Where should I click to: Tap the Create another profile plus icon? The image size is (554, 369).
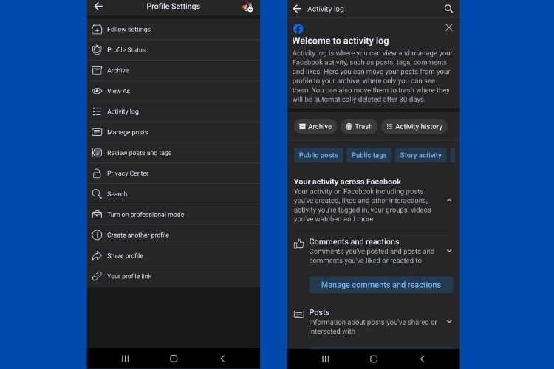coord(97,235)
